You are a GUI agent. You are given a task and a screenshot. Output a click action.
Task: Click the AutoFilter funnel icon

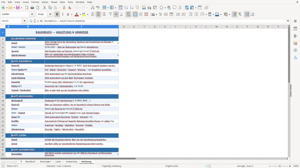137,8
